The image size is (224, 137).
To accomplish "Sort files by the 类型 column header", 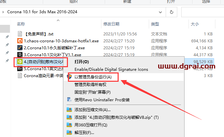I will [x=155, y=24].
